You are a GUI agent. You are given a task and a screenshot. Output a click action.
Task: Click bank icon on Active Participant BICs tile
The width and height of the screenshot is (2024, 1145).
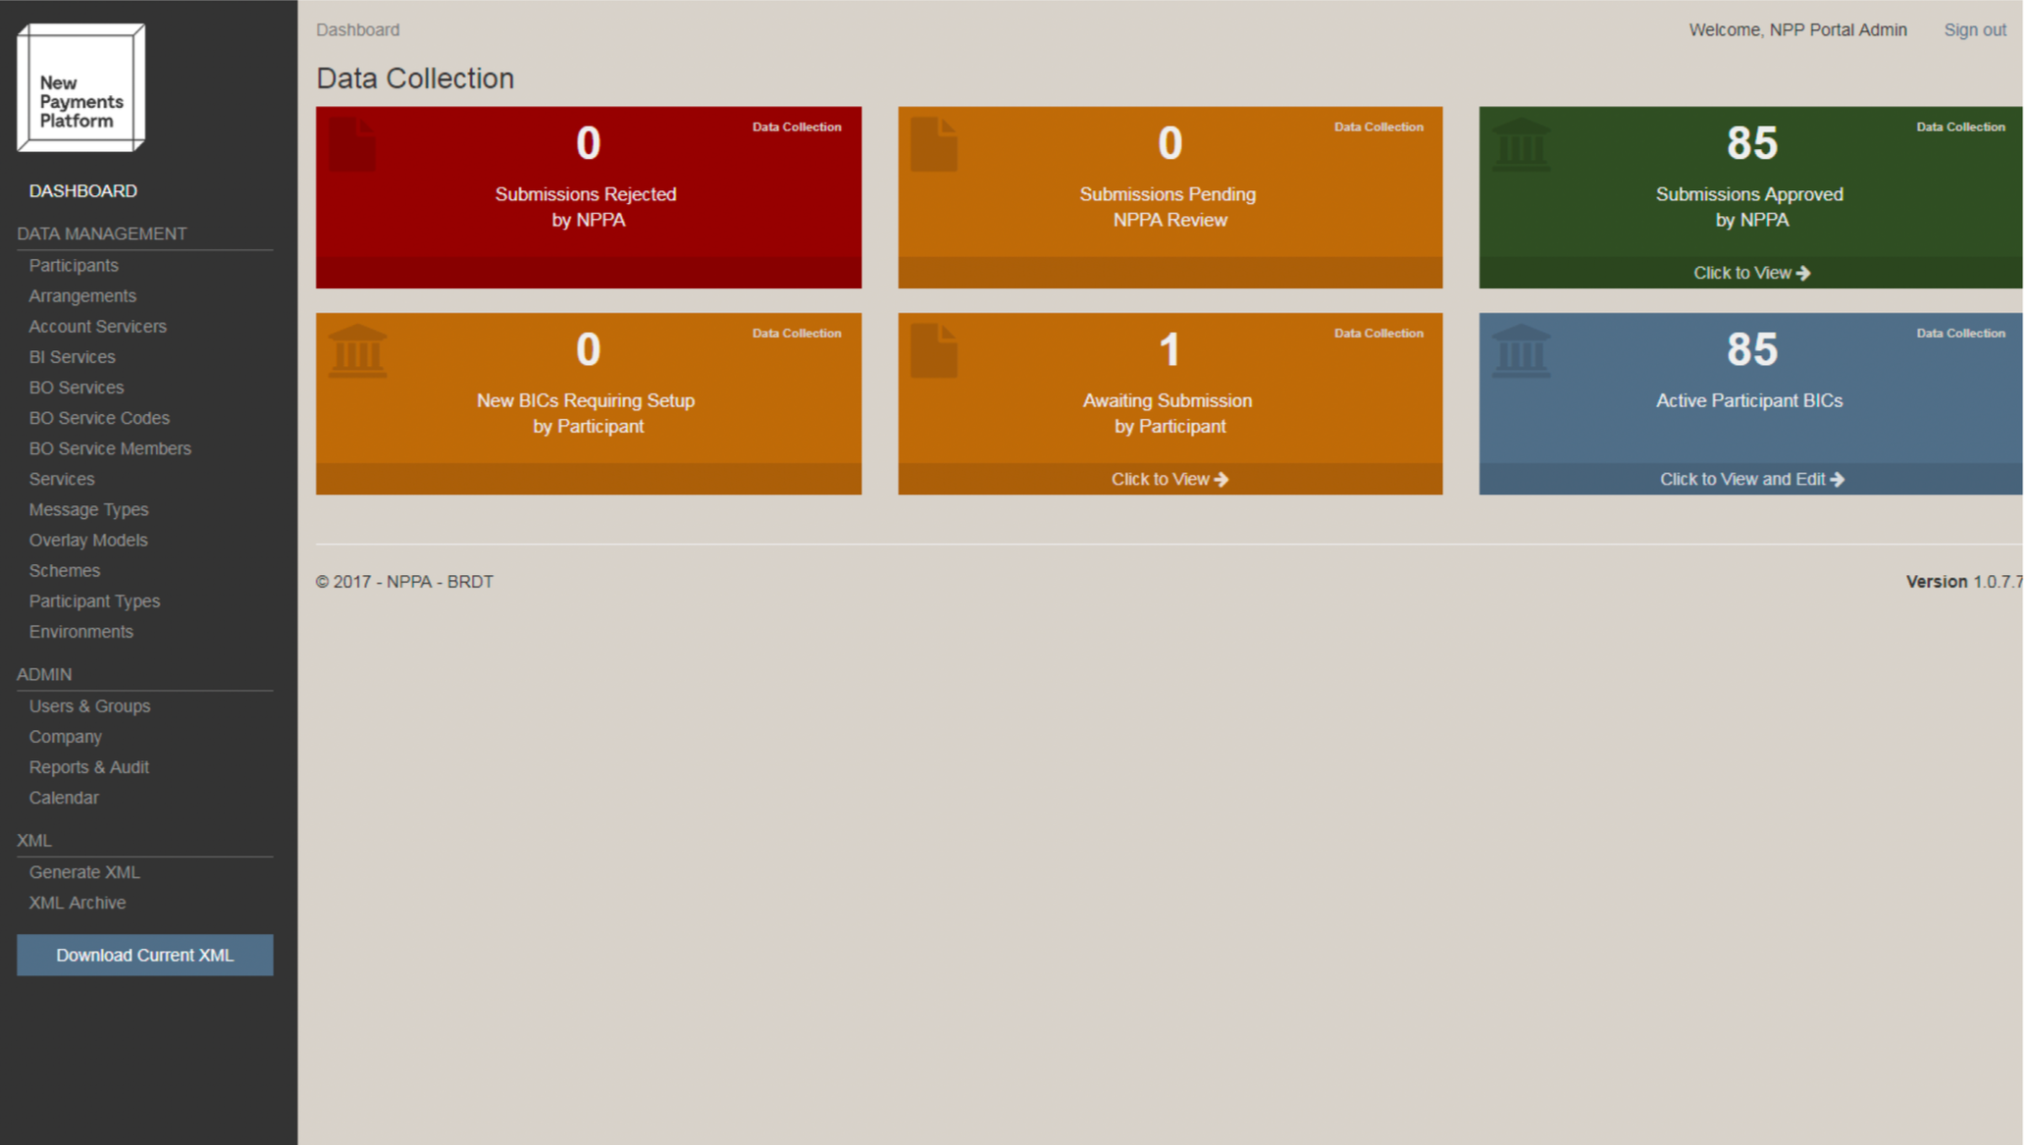coord(1521,351)
